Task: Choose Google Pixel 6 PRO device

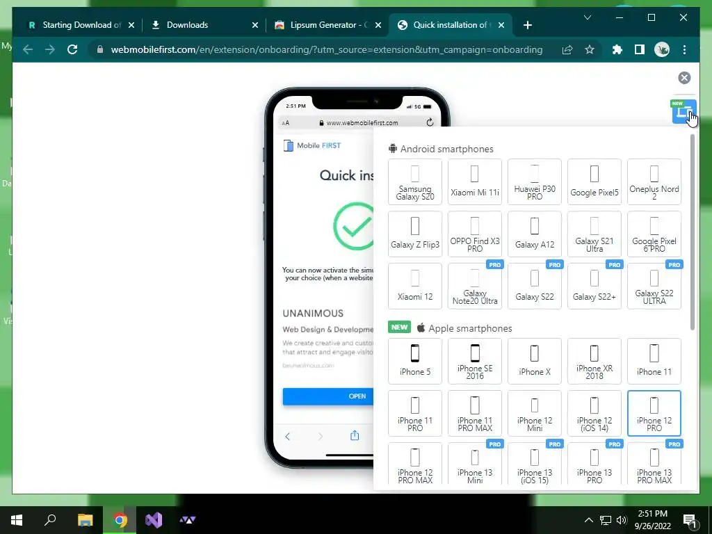Action: 654,234
